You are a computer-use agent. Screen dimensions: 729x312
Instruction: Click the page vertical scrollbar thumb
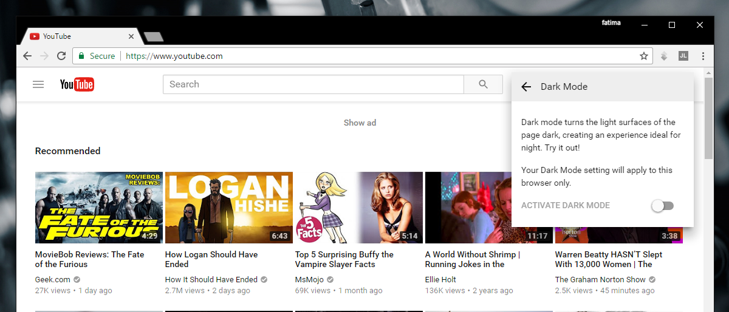tap(708, 118)
